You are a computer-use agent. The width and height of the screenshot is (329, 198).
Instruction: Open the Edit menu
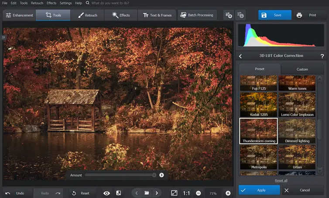14,3
